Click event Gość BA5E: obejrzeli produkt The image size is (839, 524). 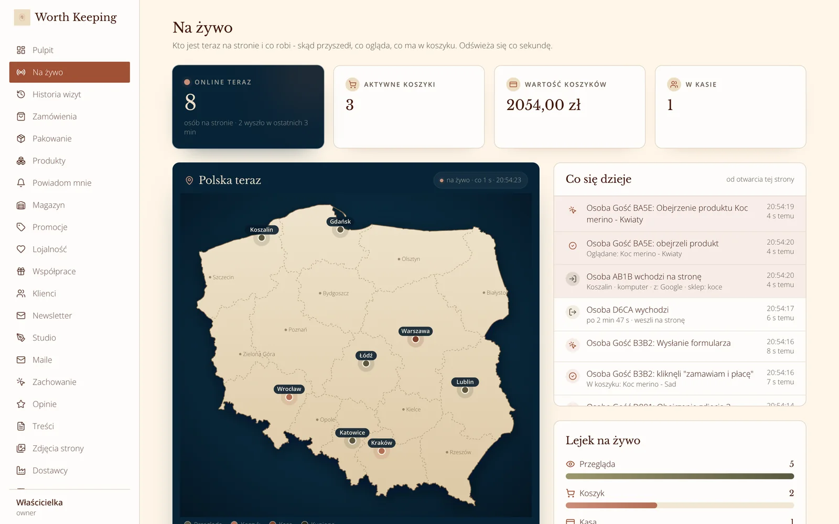click(680, 248)
